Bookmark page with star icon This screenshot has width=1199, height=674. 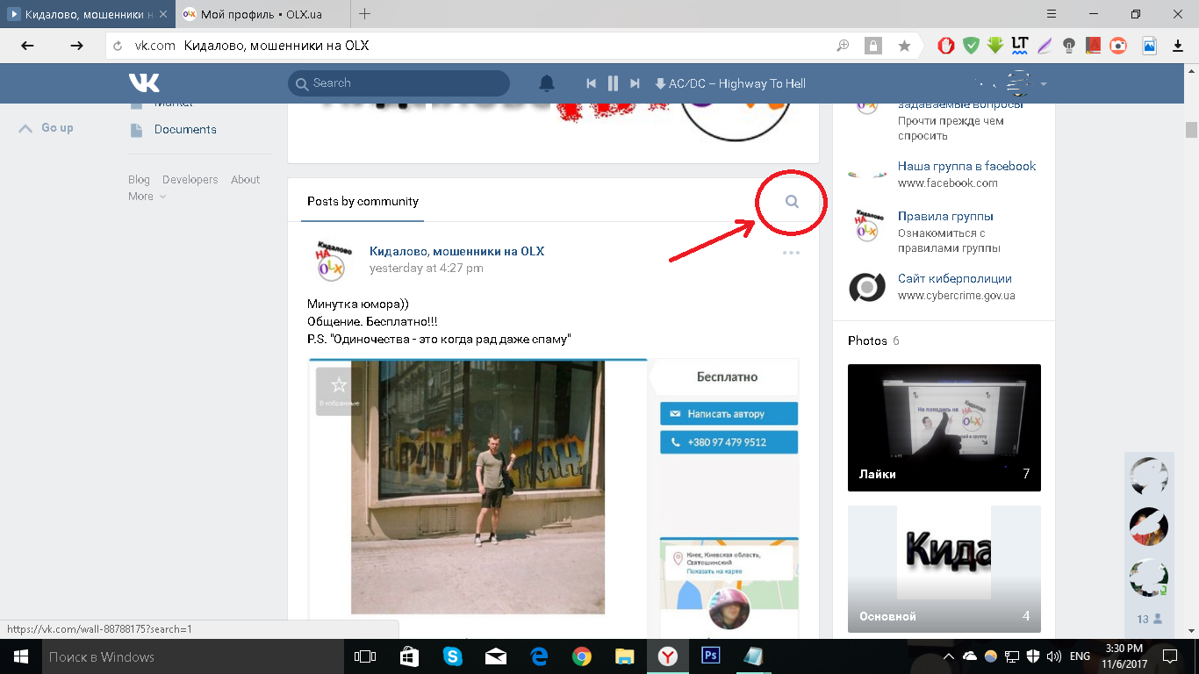click(x=904, y=46)
